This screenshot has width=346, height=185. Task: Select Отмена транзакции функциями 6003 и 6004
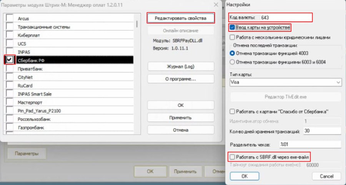point(232,62)
